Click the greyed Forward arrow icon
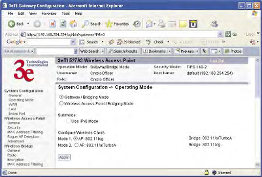 point(37,24)
